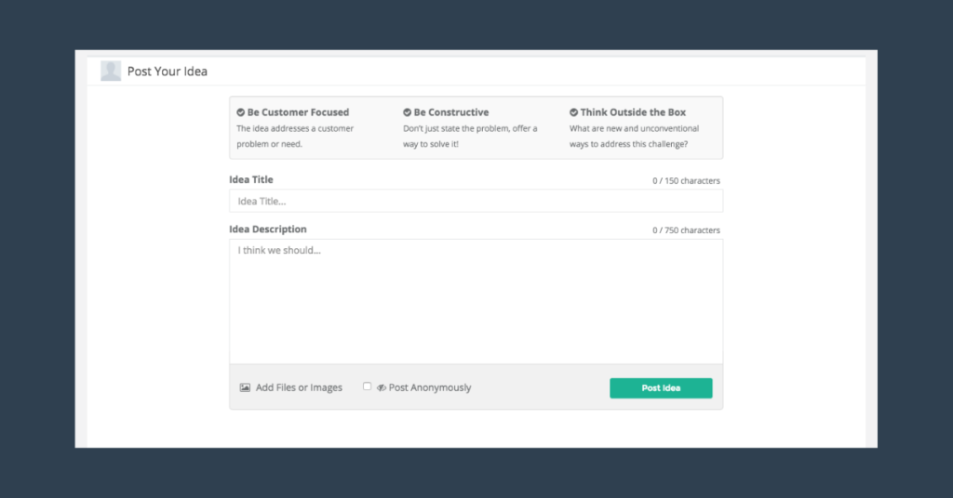Select the Be Constructive heading

(x=451, y=112)
